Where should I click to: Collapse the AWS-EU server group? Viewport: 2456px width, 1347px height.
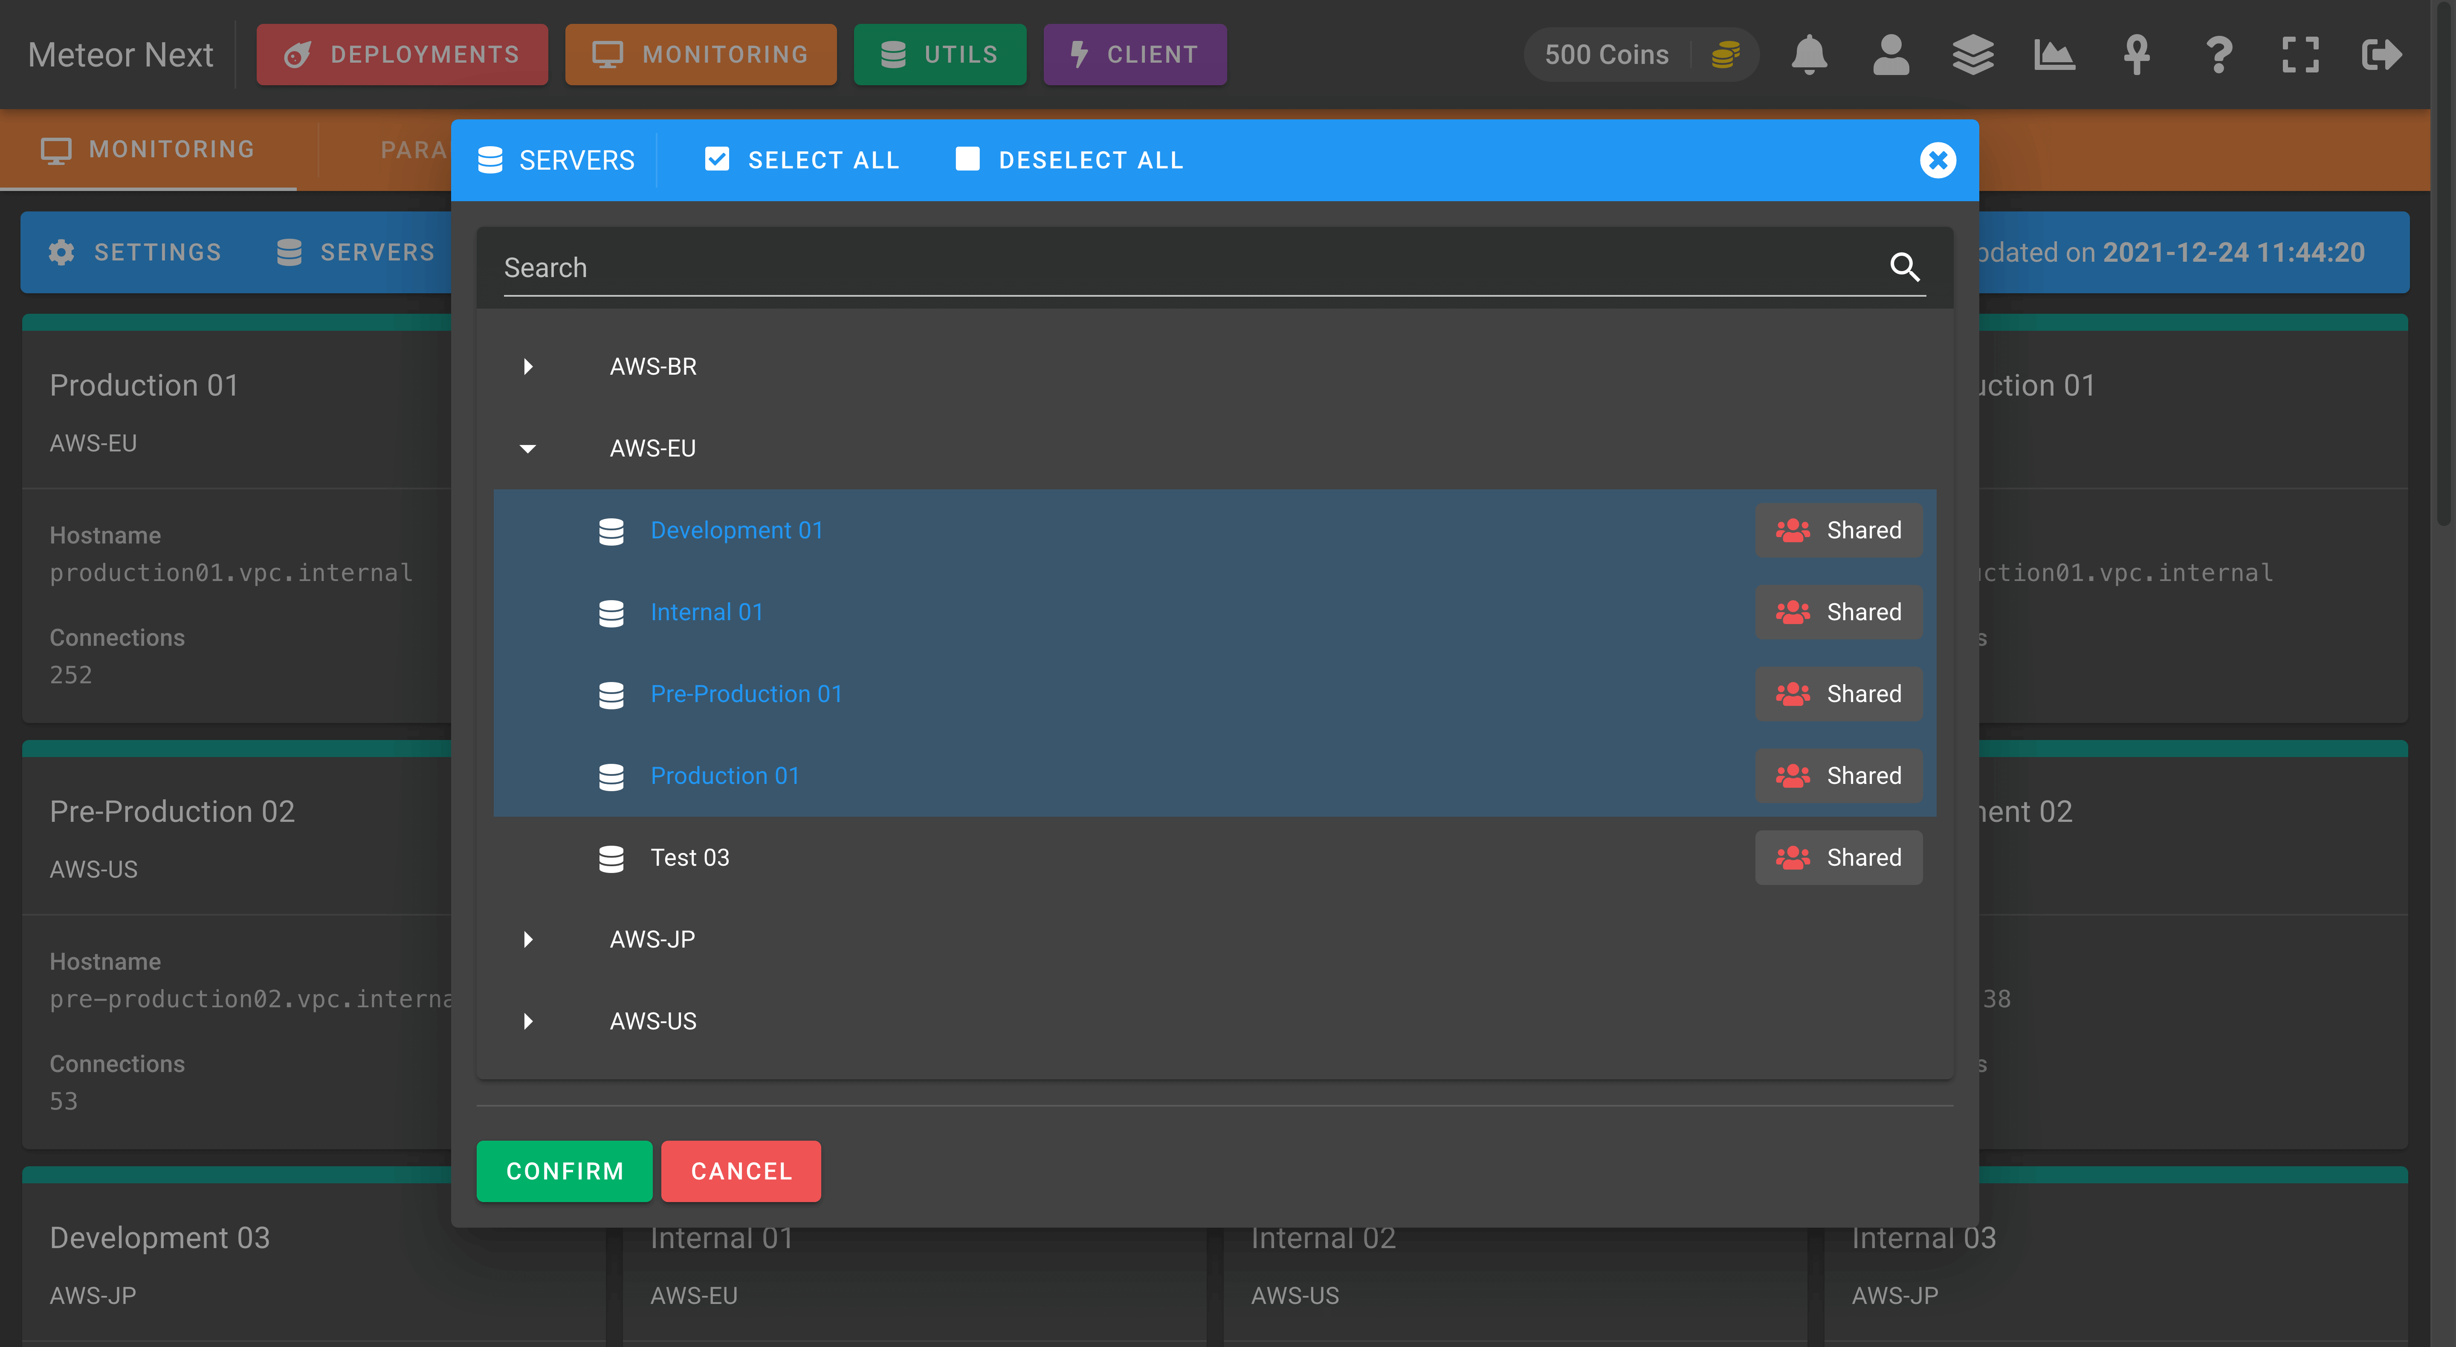pos(527,448)
